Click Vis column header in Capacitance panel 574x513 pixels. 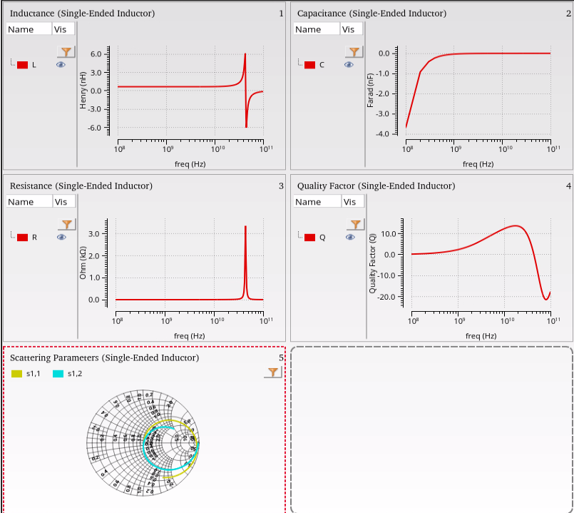(352, 29)
